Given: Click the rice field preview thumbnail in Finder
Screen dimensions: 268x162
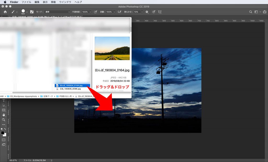Looking at the screenshot, I should [x=112, y=48].
